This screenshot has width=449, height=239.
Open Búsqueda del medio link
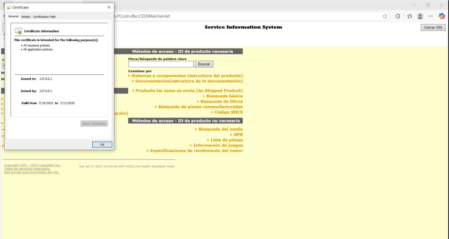[x=221, y=129]
